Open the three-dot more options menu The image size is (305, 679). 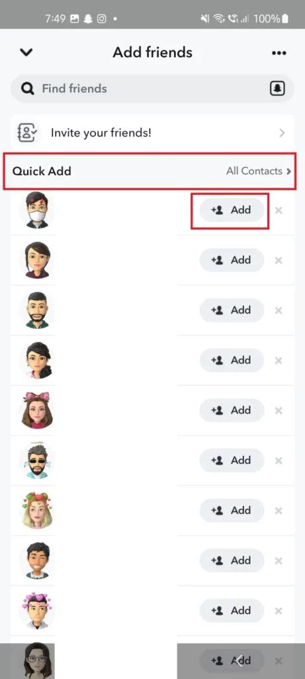click(x=279, y=53)
